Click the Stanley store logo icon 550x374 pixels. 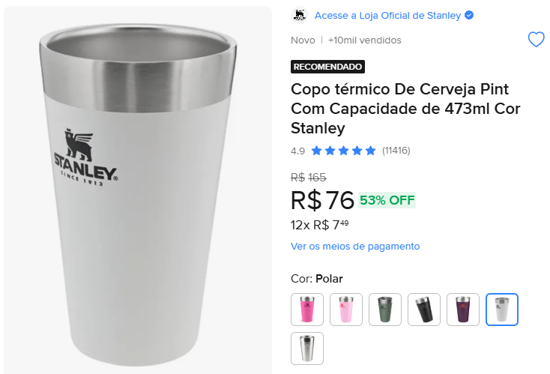pyautogui.click(x=299, y=15)
